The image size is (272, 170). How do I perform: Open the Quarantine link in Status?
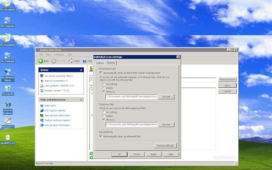pyautogui.click(x=59, y=81)
